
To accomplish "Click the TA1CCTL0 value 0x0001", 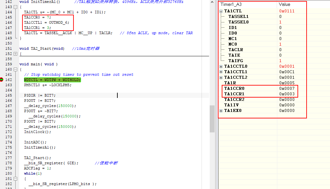I will click(287, 66).
